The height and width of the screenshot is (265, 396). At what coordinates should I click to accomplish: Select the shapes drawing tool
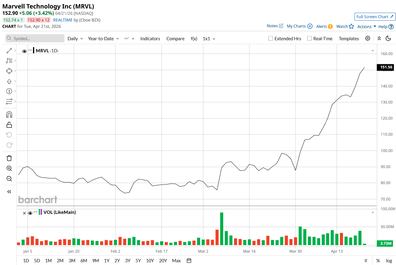pos(9,71)
